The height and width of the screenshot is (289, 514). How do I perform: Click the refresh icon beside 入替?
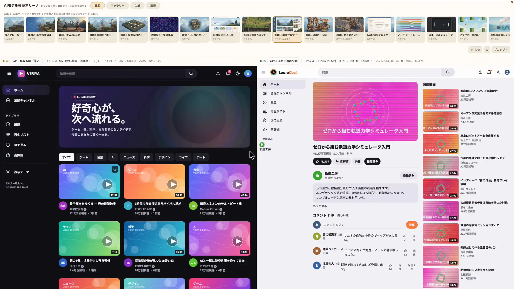pyautogui.click(x=487, y=50)
